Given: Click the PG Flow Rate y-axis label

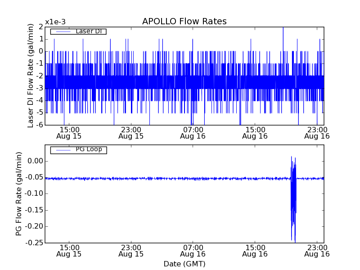Looking at the screenshot, I should click(x=19, y=194).
